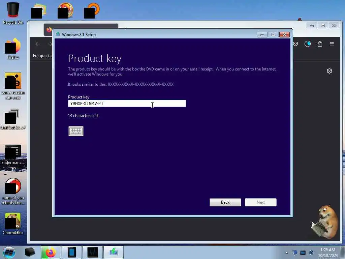Click the grayed-out Next button
345x259 pixels.
pyautogui.click(x=261, y=202)
